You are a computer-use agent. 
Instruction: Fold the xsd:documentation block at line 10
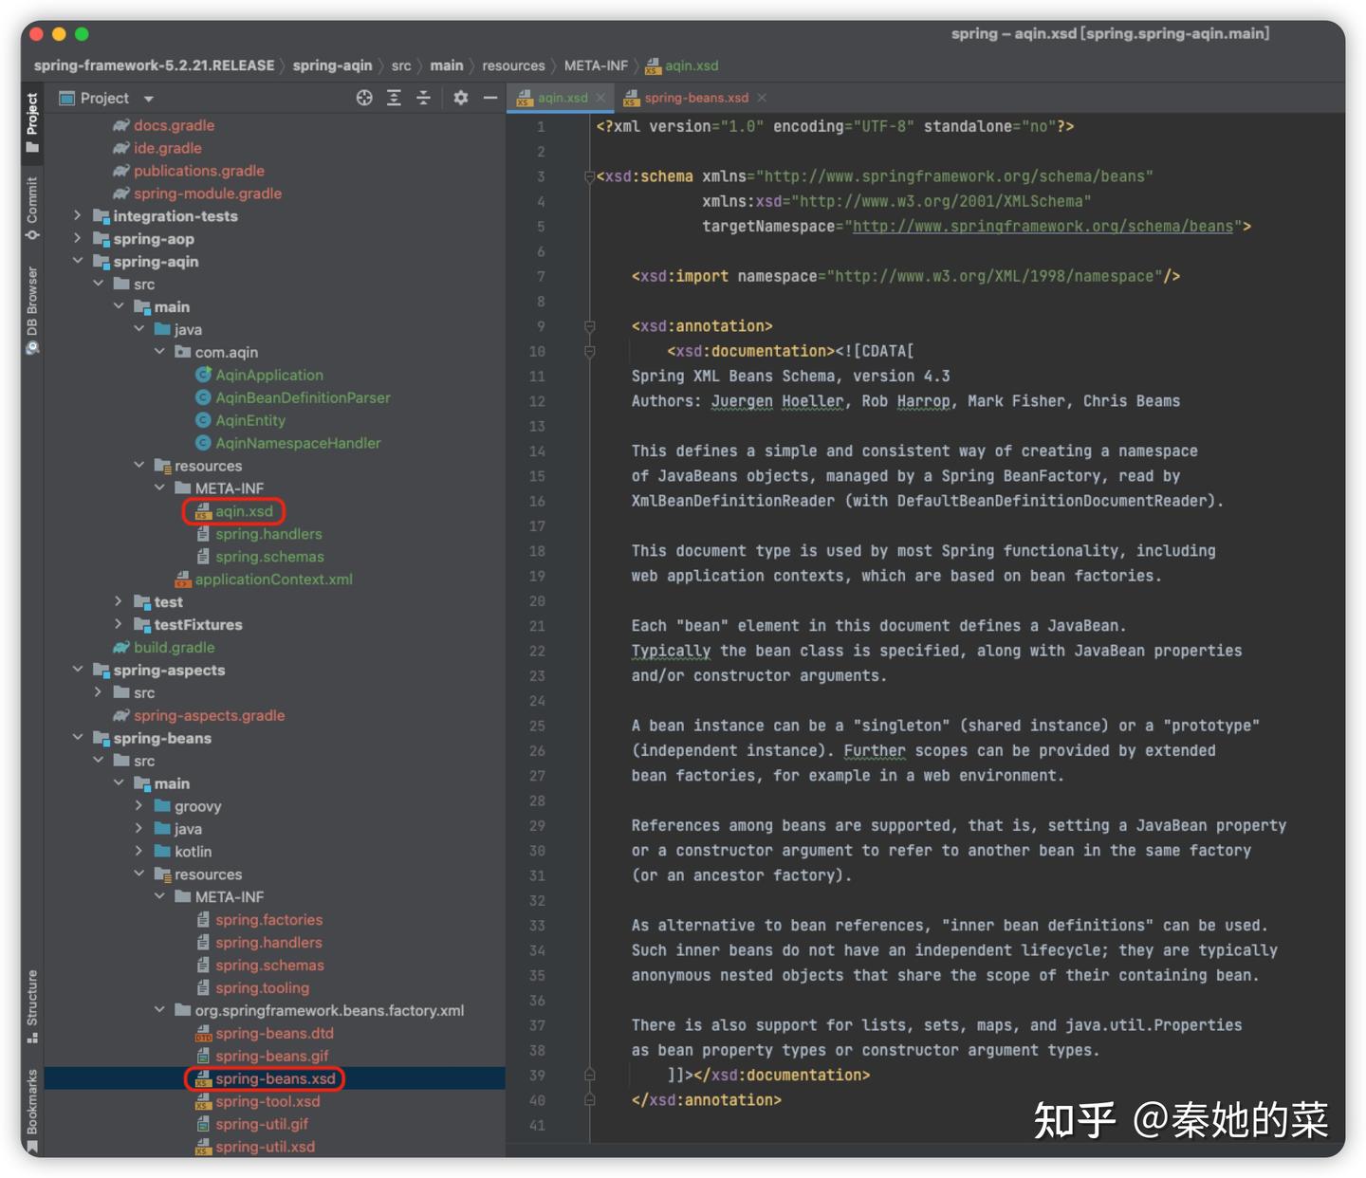[589, 351]
